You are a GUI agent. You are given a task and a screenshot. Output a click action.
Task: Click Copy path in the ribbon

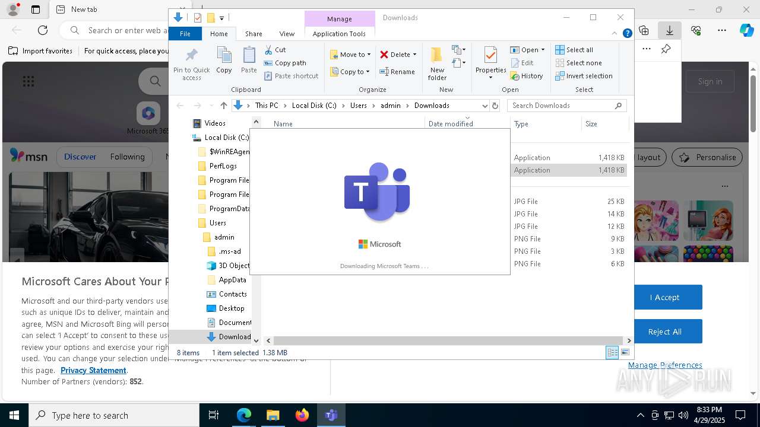(285, 63)
